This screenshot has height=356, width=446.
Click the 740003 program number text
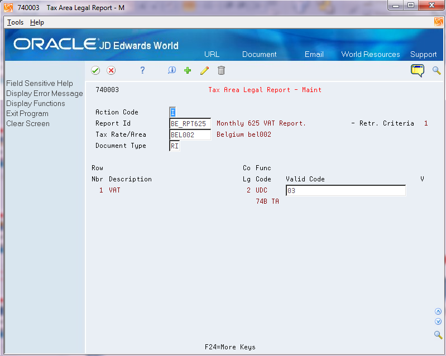[x=107, y=90]
